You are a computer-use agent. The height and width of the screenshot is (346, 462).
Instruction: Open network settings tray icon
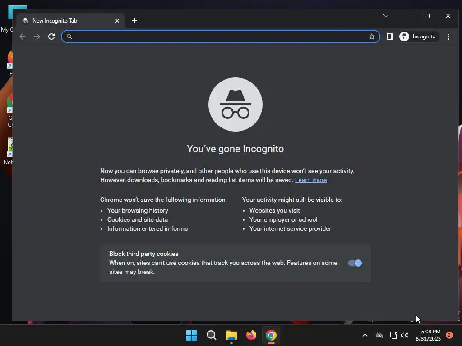click(393, 335)
